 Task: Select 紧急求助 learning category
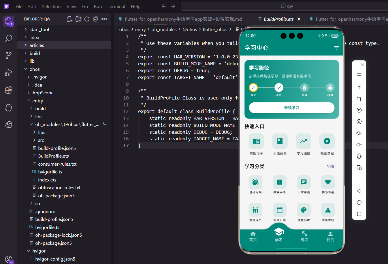click(x=328, y=213)
